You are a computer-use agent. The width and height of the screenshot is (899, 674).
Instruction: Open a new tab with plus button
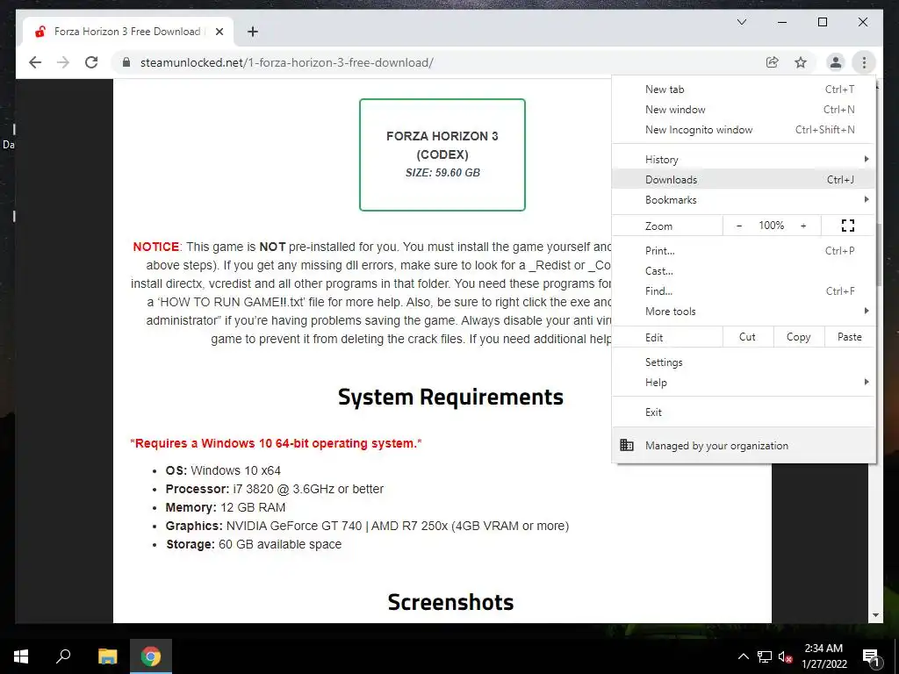pyautogui.click(x=252, y=32)
